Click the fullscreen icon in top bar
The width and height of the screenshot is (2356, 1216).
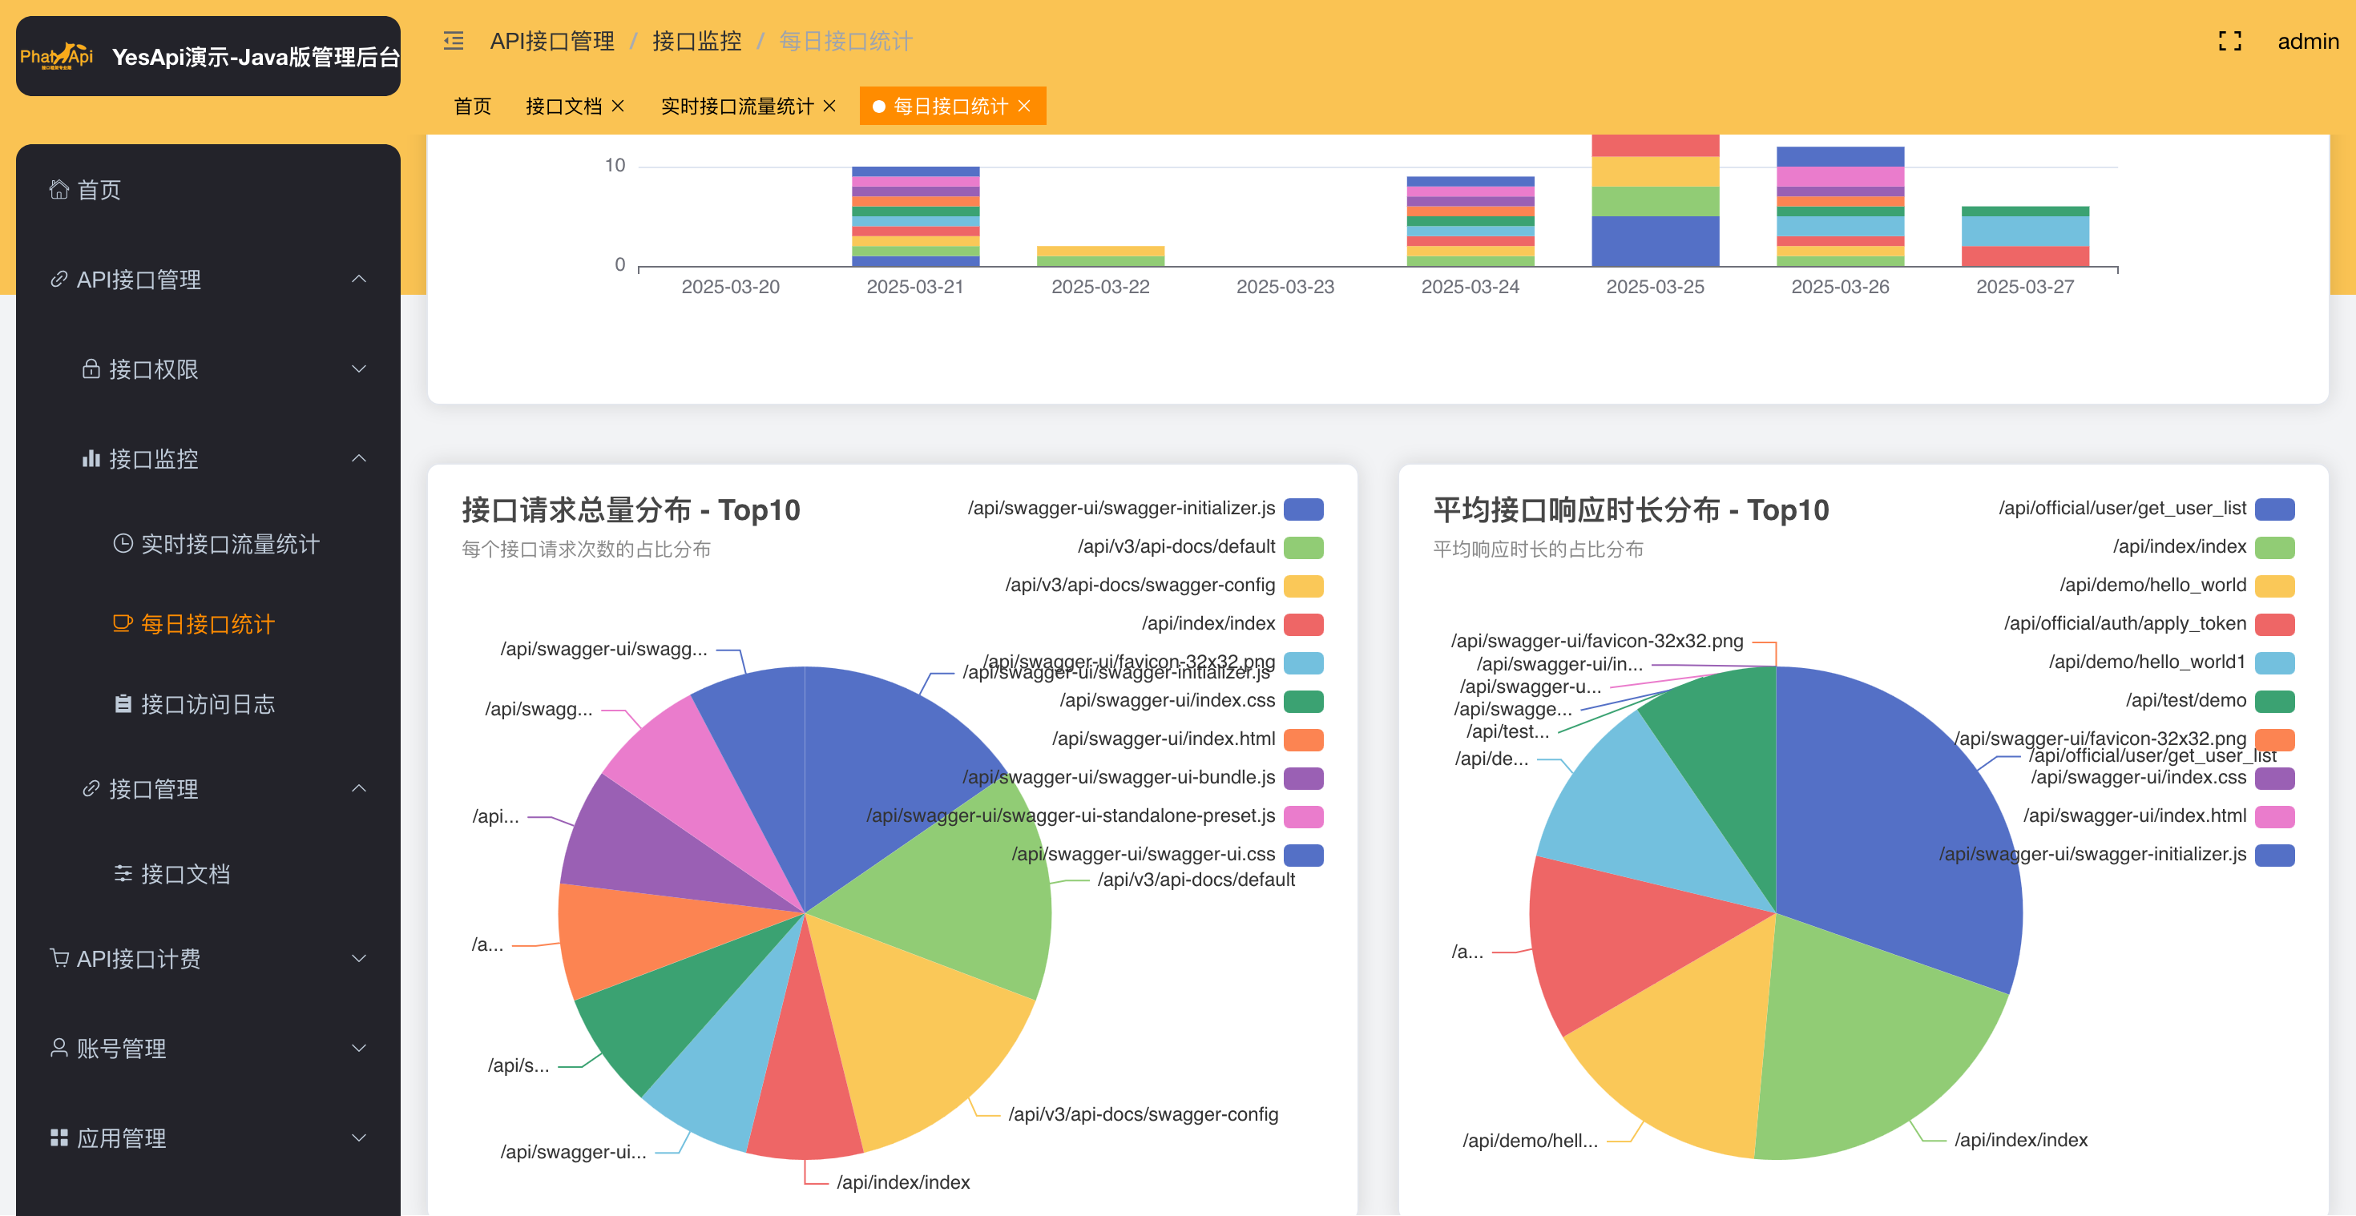pyautogui.click(x=2229, y=41)
